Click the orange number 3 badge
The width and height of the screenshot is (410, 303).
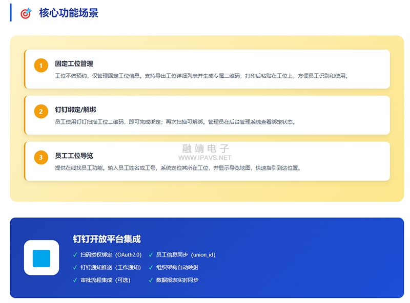(41, 157)
